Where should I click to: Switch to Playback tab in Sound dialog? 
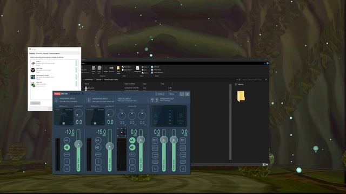point(32,53)
